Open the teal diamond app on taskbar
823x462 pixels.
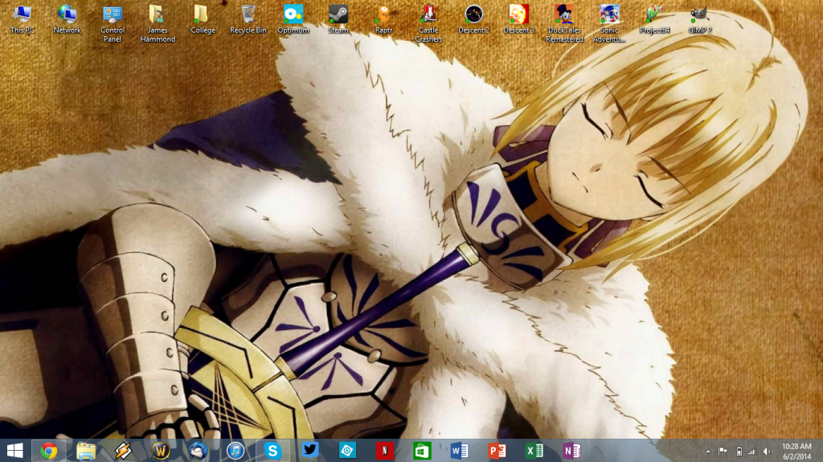click(x=347, y=451)
